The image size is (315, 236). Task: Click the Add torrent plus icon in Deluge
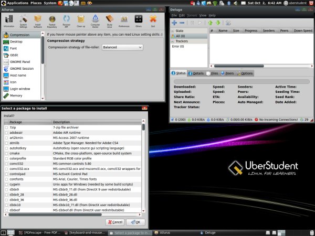pos(174,23)
